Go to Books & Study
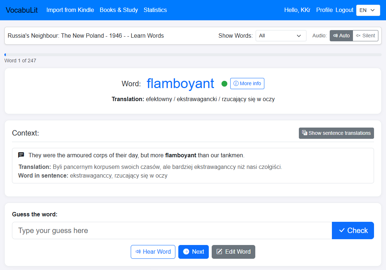Viewport: 386px width, 270px height. [119, 10]
